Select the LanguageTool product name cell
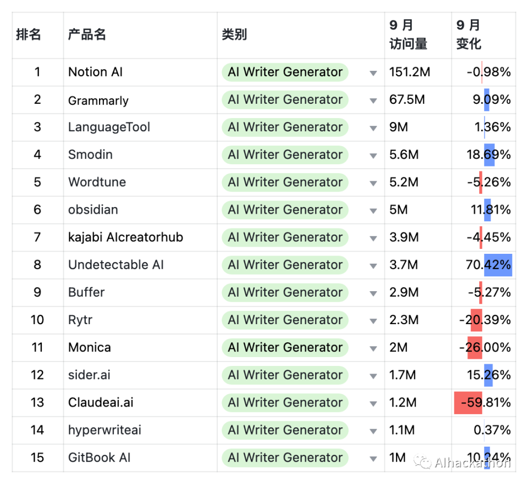This screenshot has height=484, width=528. [109, 127]
